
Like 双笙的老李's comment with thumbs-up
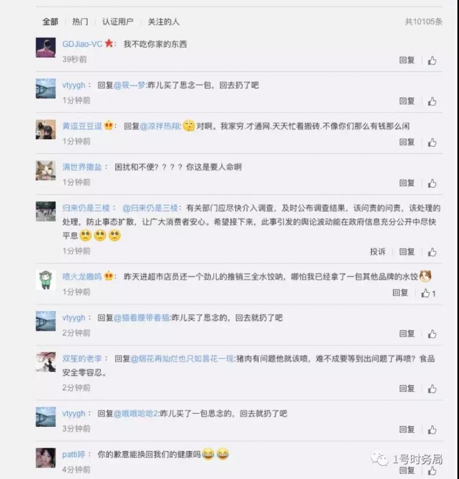[432, 388]
